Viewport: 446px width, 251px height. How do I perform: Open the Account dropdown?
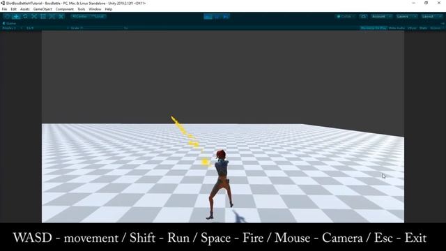381,17
